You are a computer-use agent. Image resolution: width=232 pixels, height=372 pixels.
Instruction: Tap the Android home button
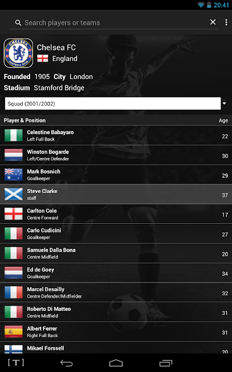(116, 363)
